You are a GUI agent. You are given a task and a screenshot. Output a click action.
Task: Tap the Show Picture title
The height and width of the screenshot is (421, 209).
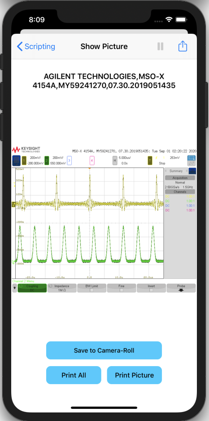(x=104, y=46)
